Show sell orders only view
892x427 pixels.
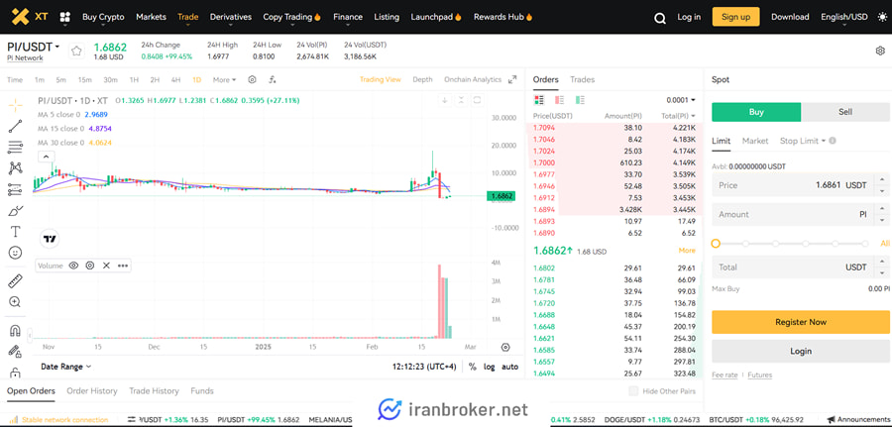559,100
